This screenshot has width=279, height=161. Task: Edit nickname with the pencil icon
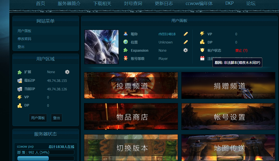tap(186, 34)
